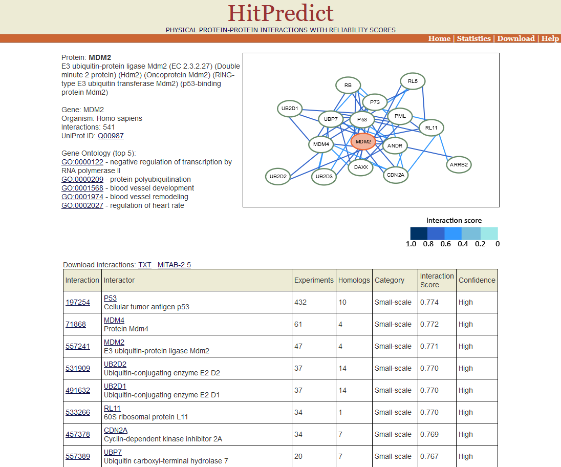561x467 pixels.
Task: Select the P73 graph node
Action: coord(375,102)
